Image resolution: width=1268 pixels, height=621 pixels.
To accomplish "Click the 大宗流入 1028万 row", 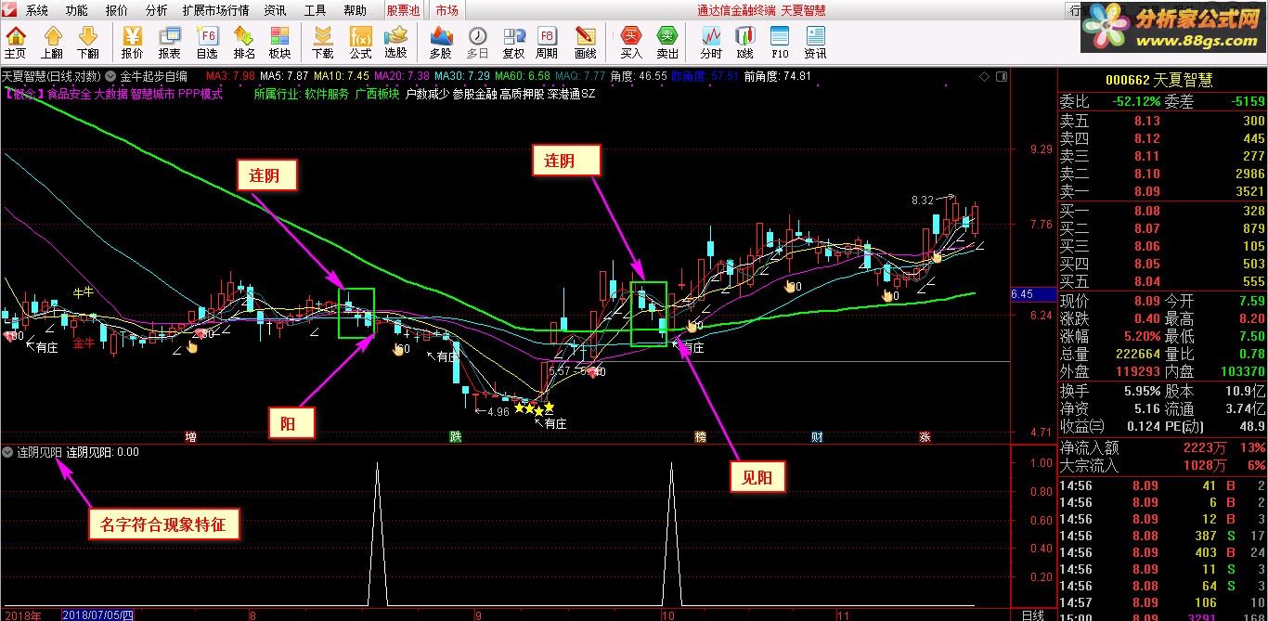I will click(x=1162, y=466).
